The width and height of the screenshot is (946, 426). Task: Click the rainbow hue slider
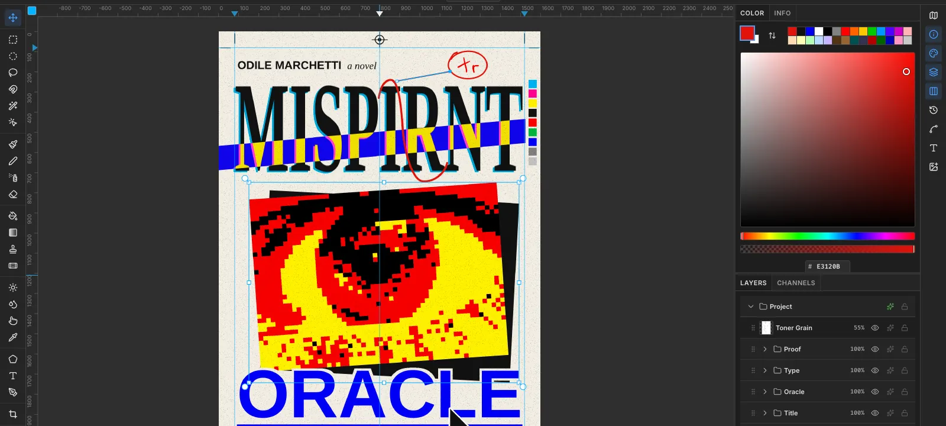828,236
